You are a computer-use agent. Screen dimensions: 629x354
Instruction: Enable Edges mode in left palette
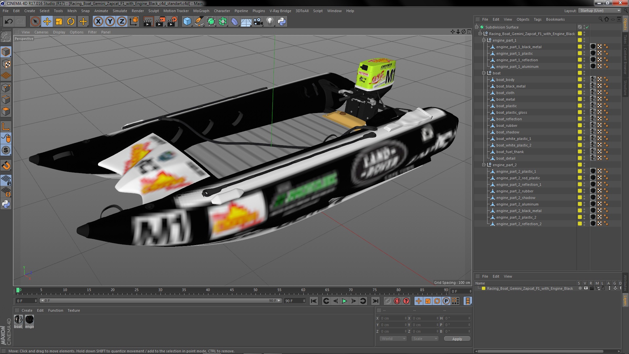point(6,100)
